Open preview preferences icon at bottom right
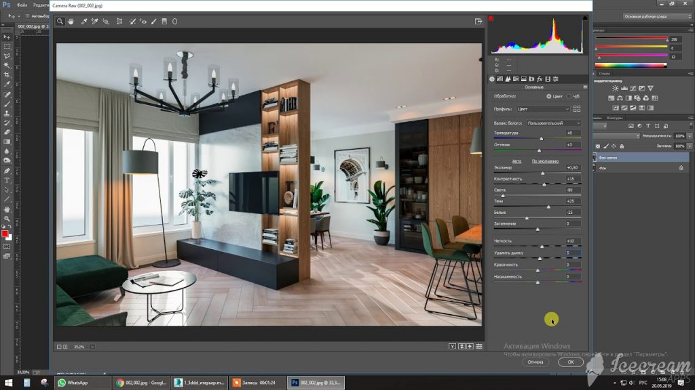695x390 pixels. click(479, 347)
